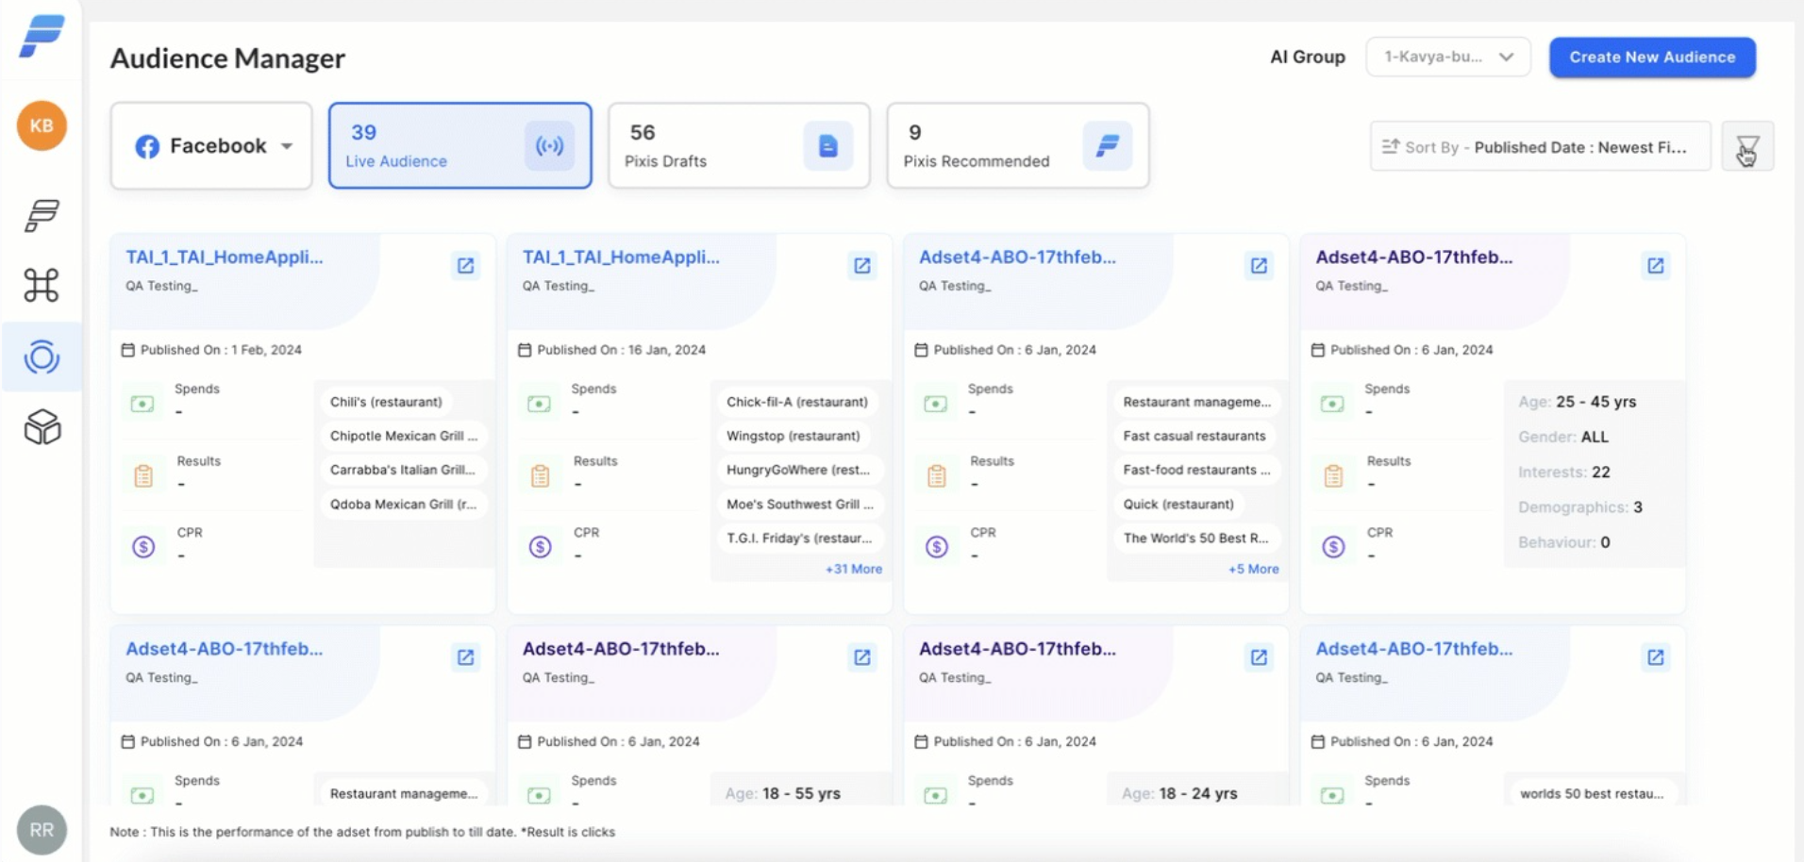
Task: Open Sort By Published Date dropdown
Action: point(1540,147)
